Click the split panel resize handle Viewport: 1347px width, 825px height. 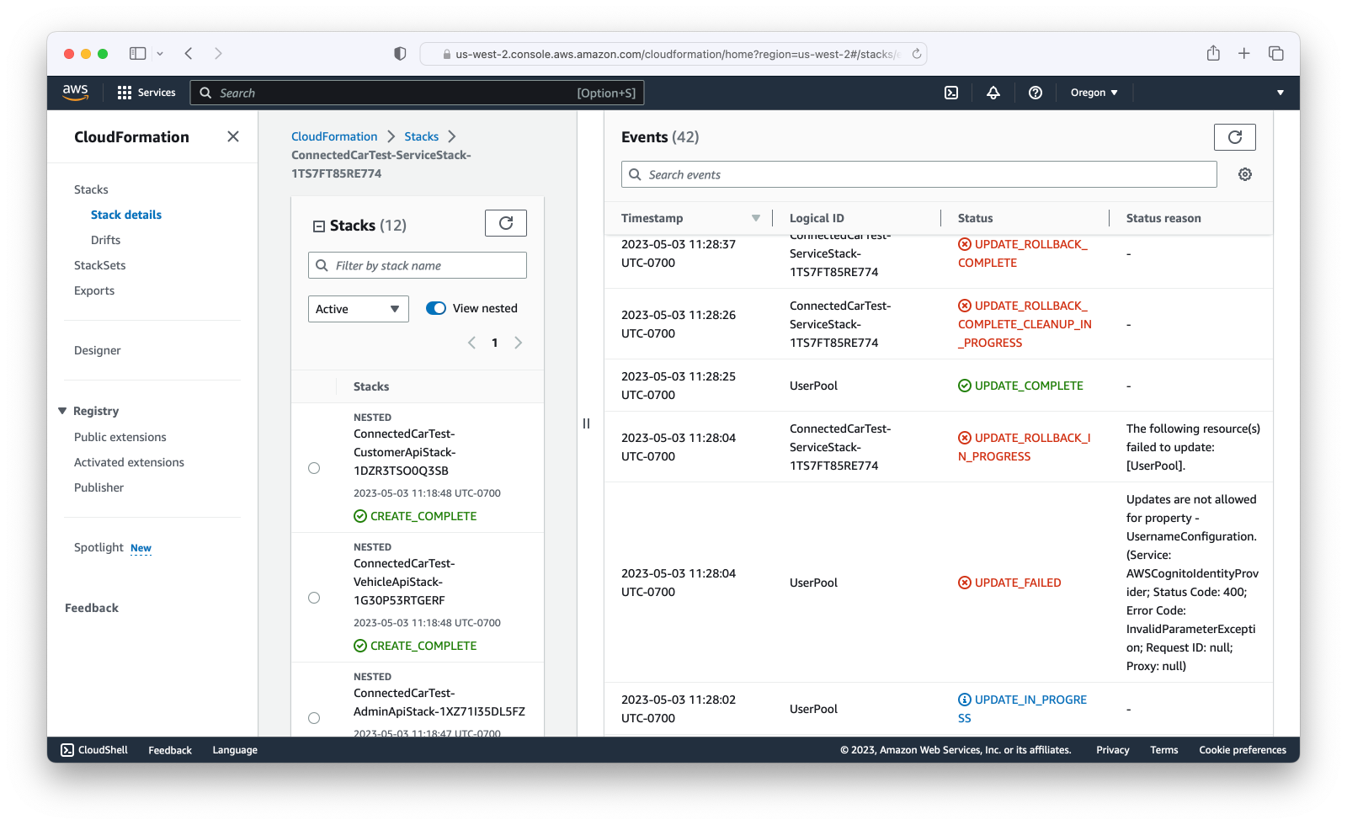coord(586,423)
